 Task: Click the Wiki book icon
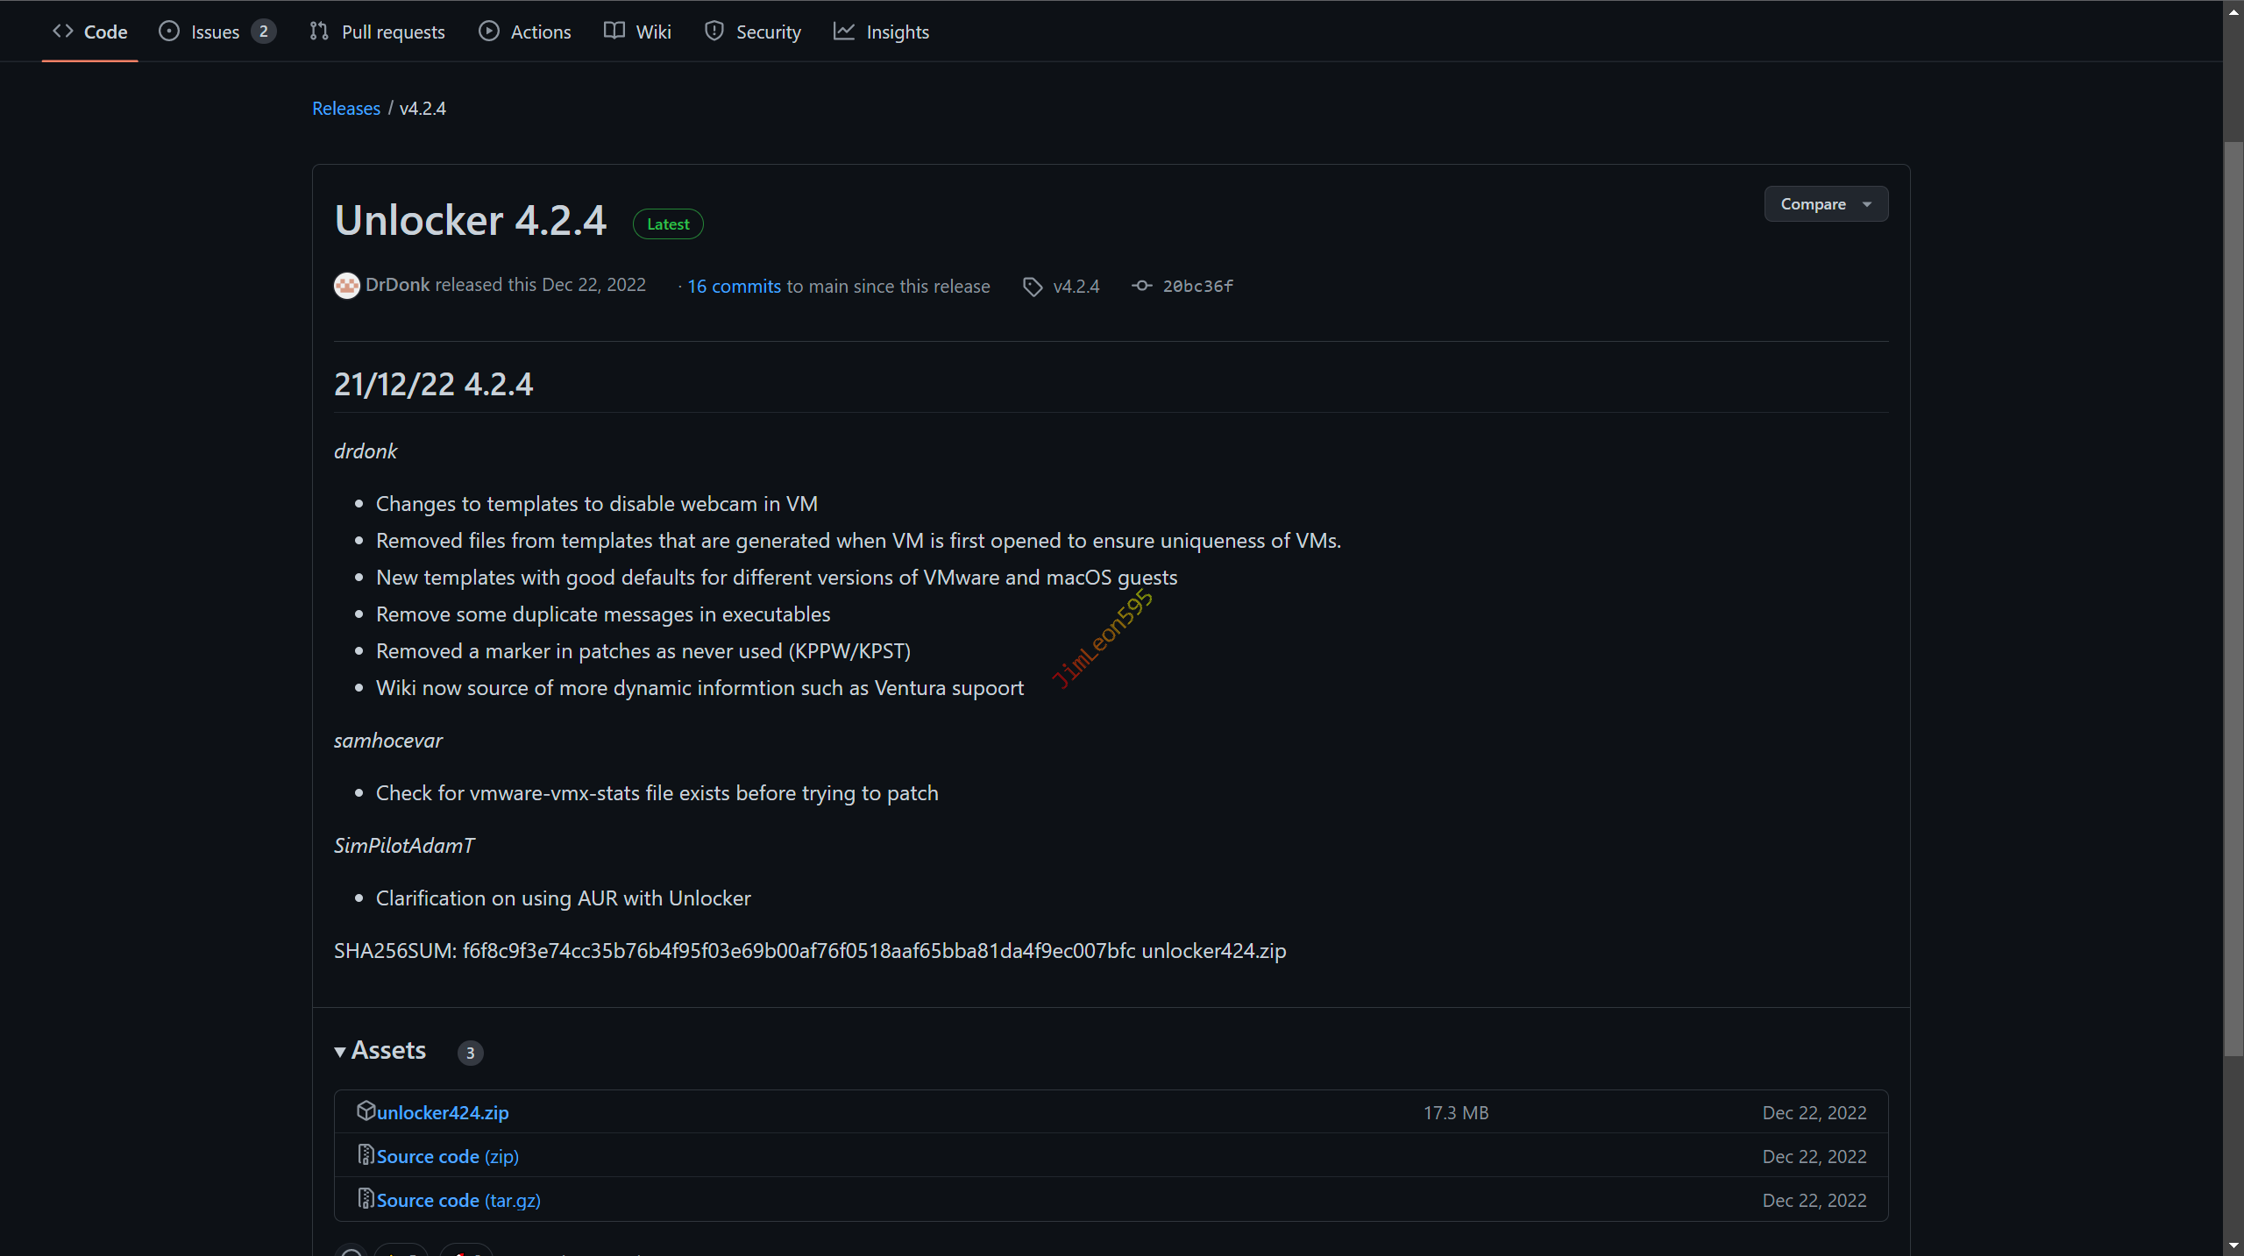(614, 32)
